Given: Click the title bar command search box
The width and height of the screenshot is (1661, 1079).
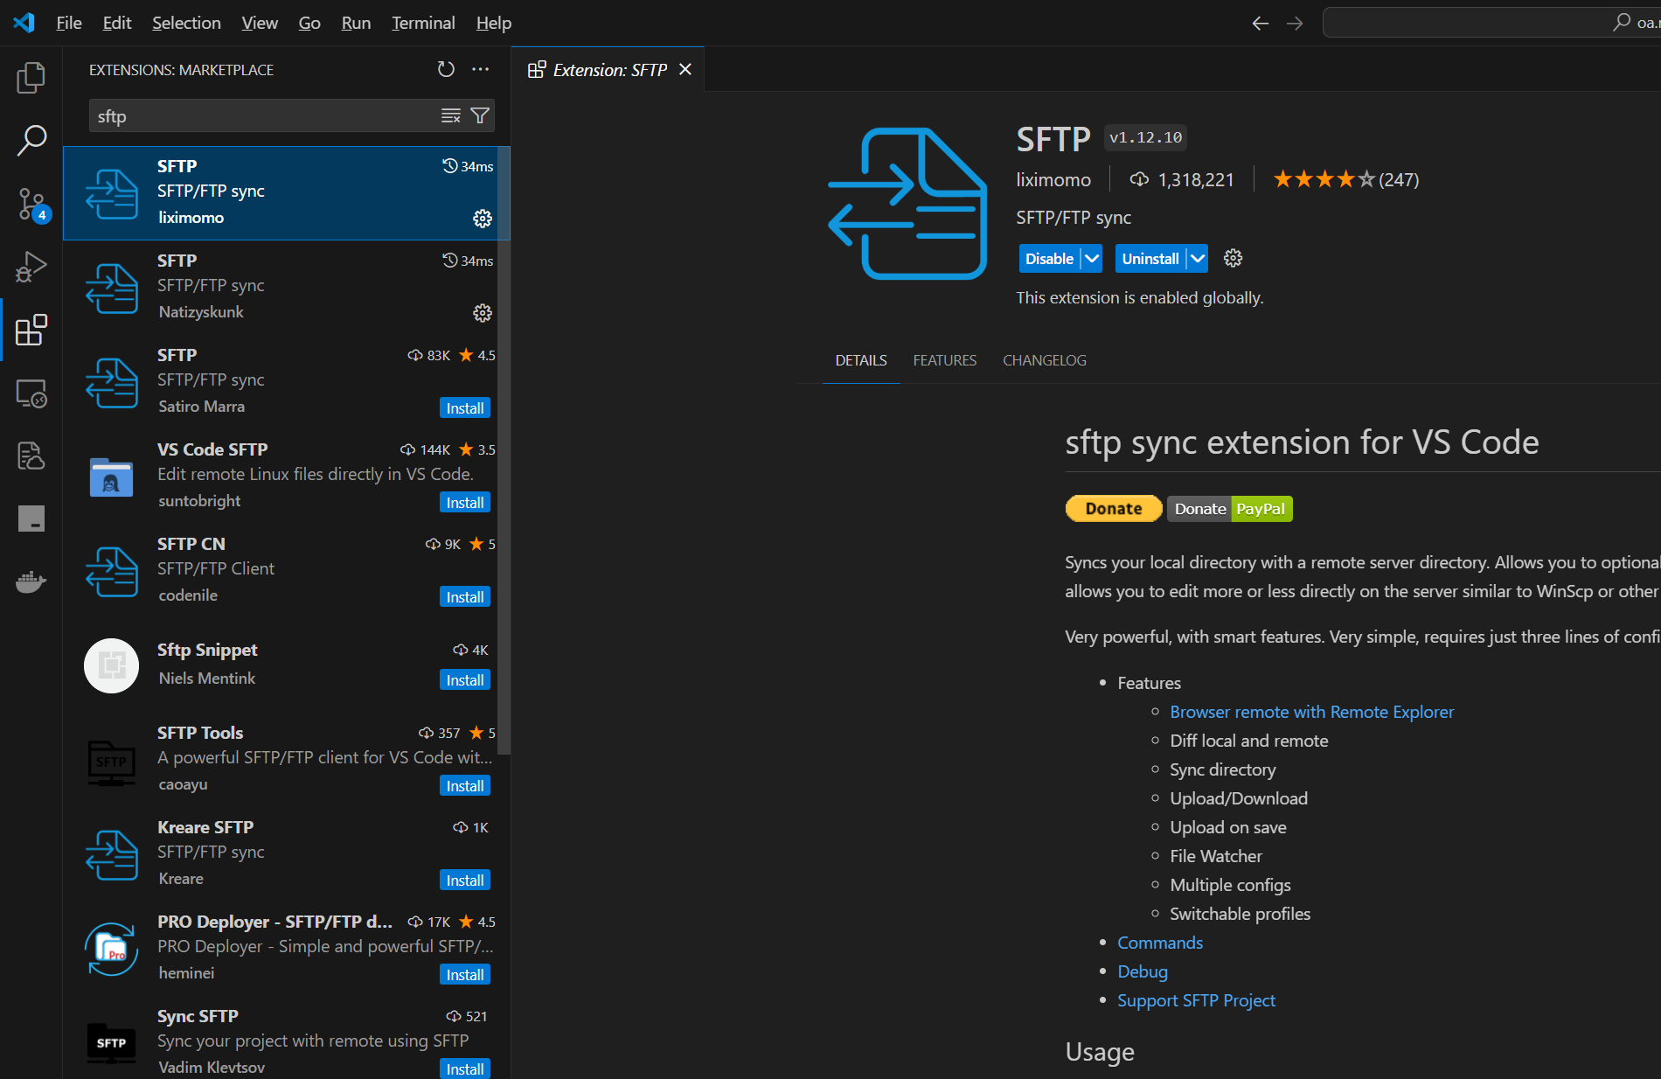Looking at the screenshot, I should [x=1491, y=23].
